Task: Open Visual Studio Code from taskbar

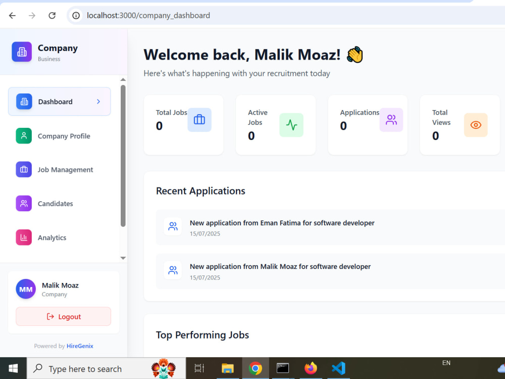Action: point(338,368)
